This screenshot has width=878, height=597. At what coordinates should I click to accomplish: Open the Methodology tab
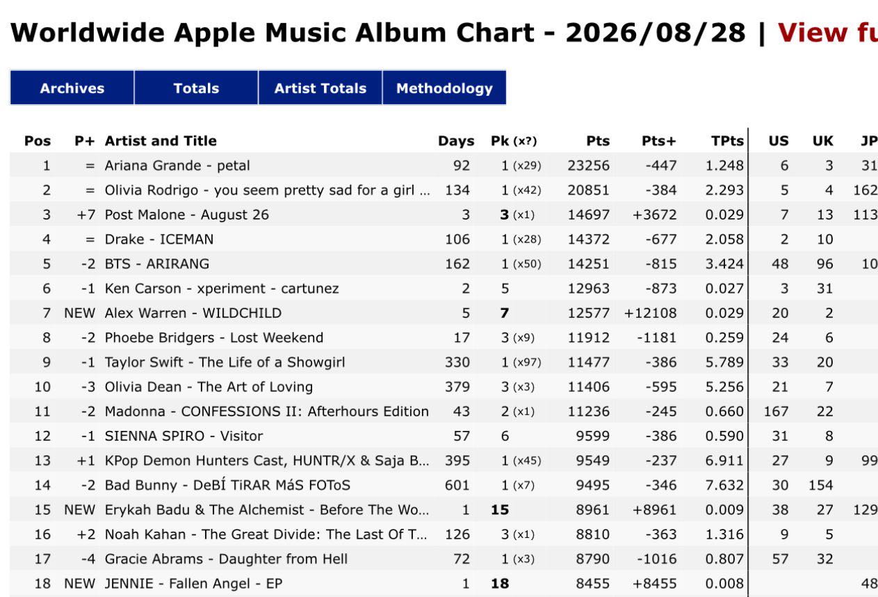(444, 88)
